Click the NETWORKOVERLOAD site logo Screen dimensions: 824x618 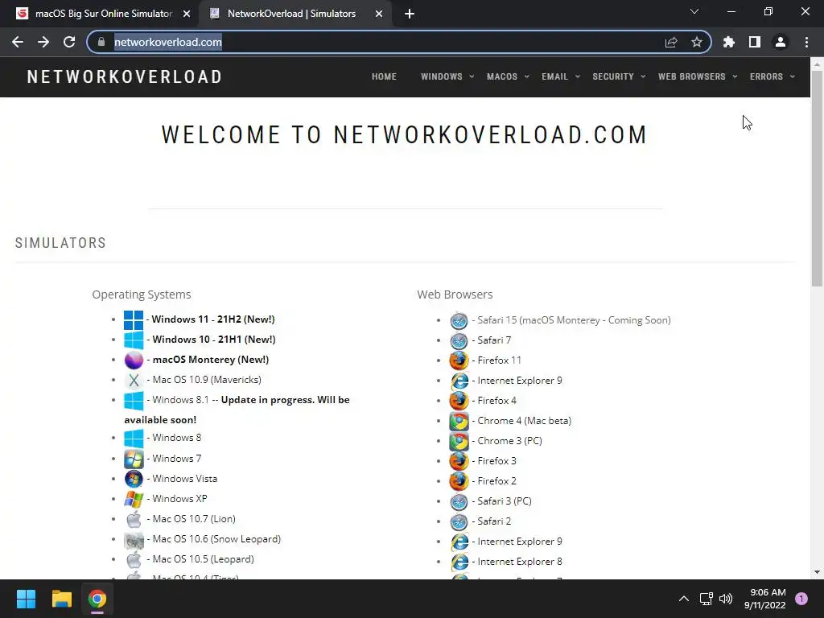coord(125,76)
